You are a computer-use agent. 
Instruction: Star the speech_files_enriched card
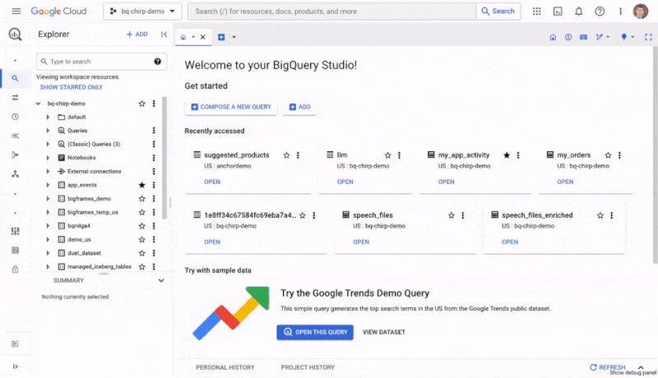[600, 215]
